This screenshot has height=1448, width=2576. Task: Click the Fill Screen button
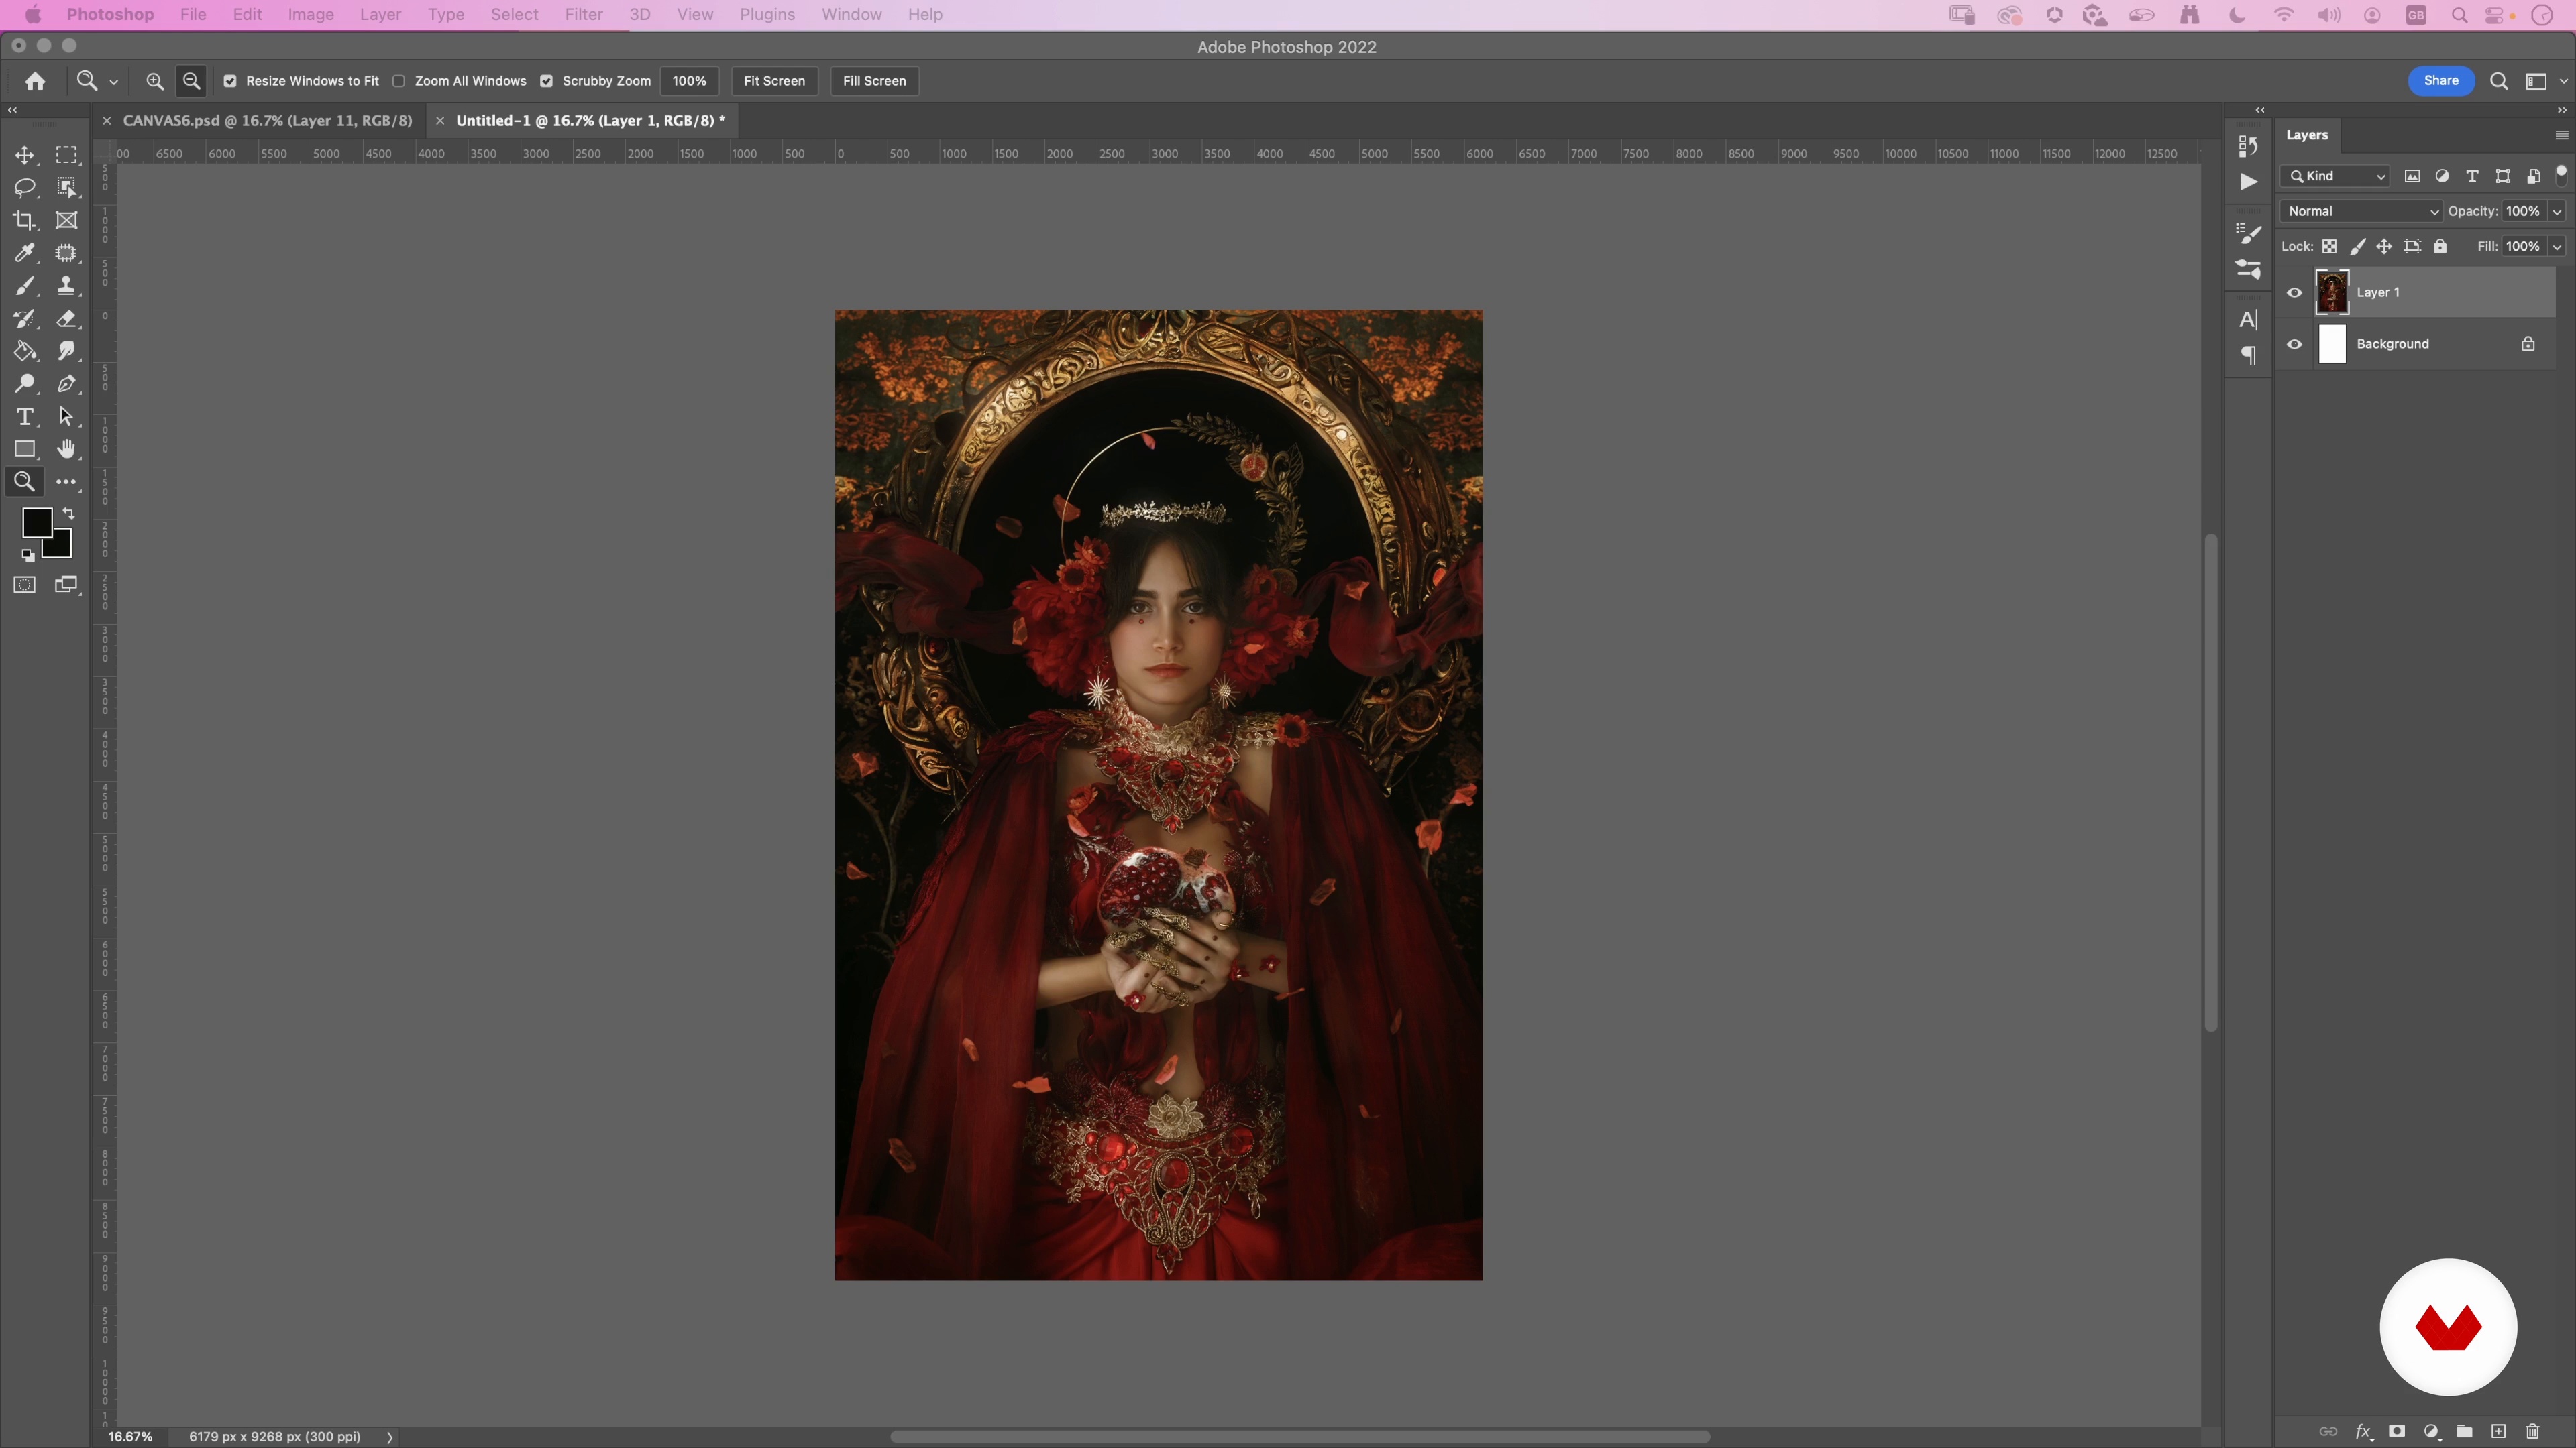[x=874, y=81]
